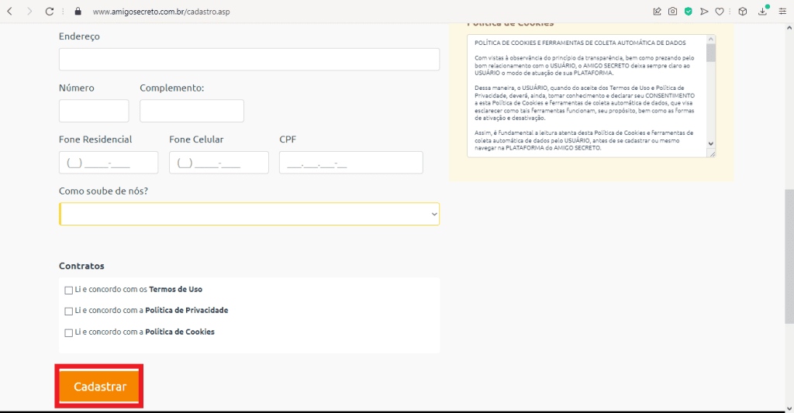Click the heart bookmark icon
This screenshot has width=794, height=413.
720,12
